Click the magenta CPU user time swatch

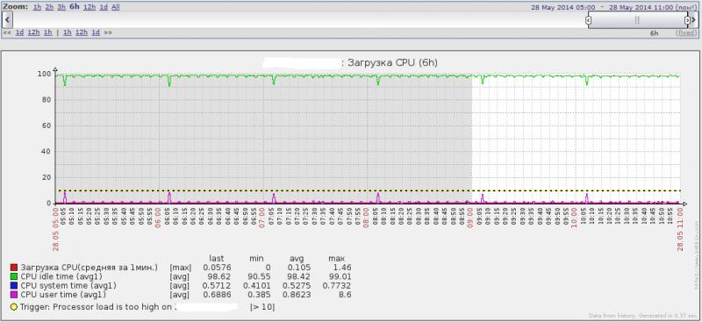coord(14,295)
